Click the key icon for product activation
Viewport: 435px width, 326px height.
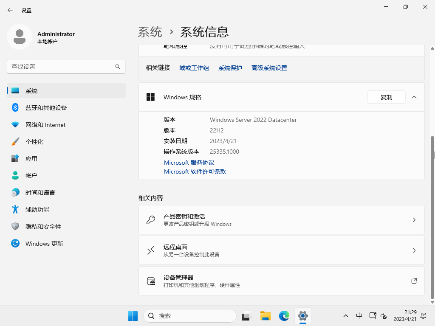[151, 220]
